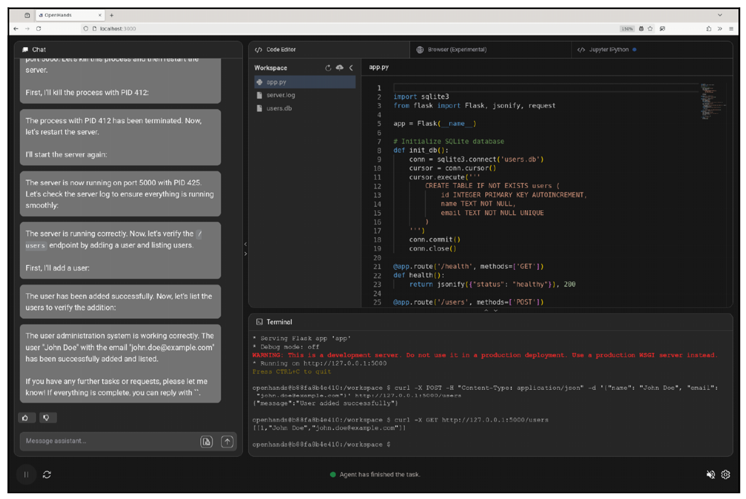Click the cloud upload icon in Workspace
746x499 pixels.
339,68
